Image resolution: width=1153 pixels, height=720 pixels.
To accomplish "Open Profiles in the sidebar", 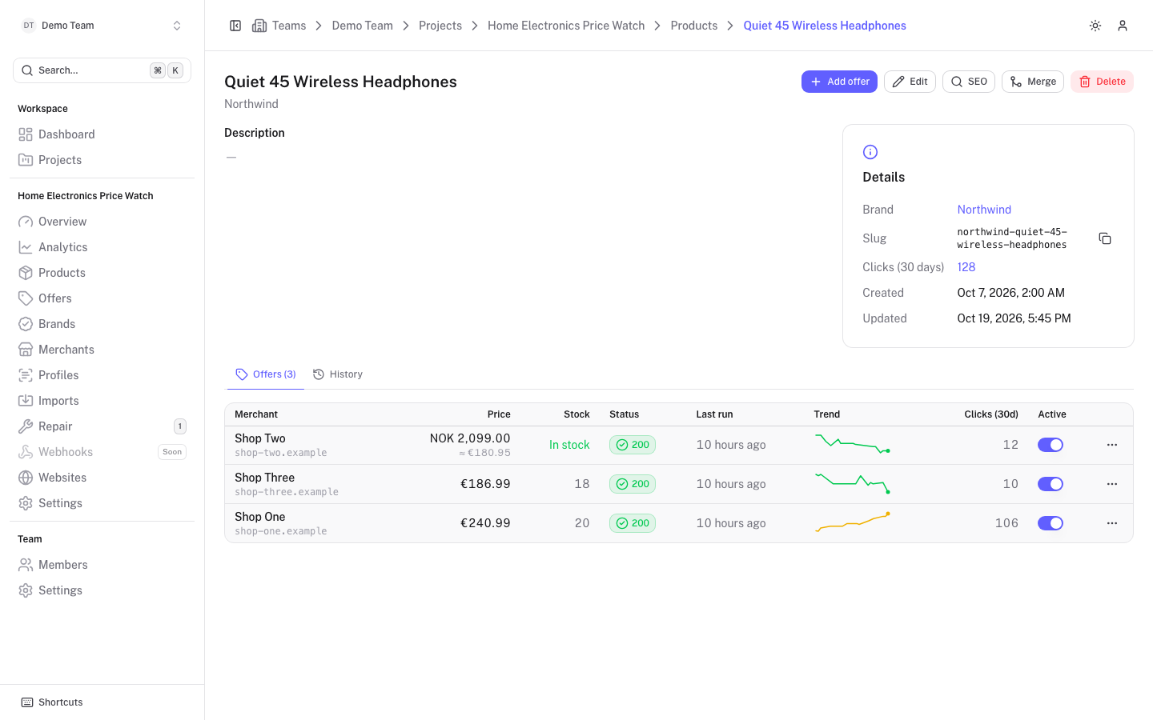I will (x=102, y=375).
